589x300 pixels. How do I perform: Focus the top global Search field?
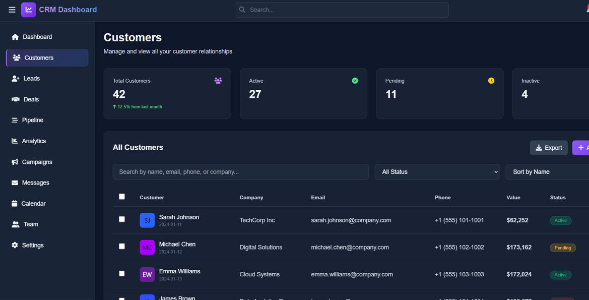pyautogui.click(x=342, y=10)
